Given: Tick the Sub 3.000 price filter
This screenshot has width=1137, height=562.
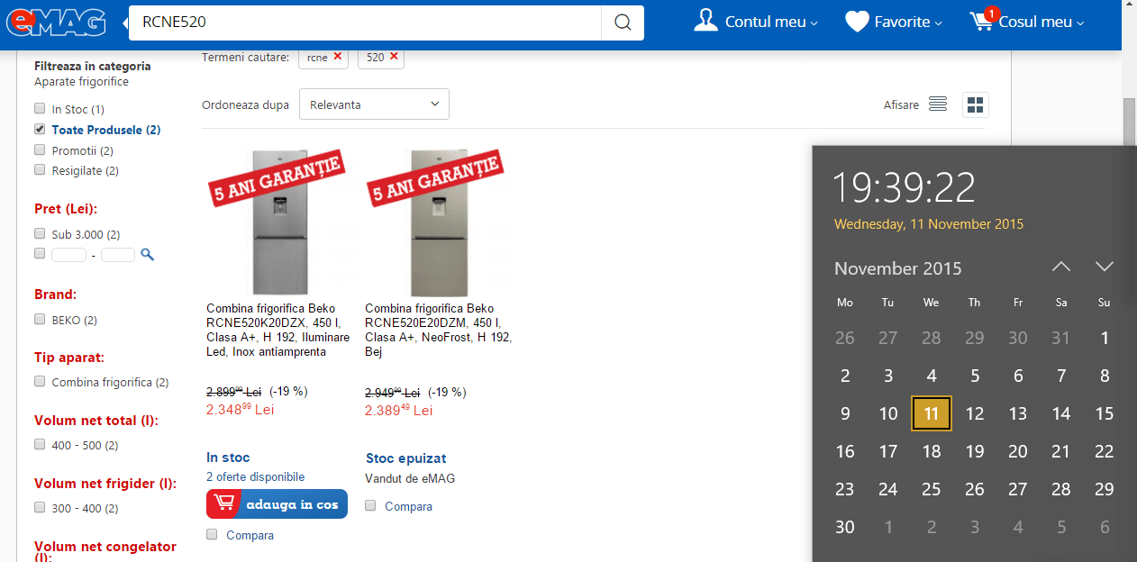Looking at the screenshot, I should 40,233.
